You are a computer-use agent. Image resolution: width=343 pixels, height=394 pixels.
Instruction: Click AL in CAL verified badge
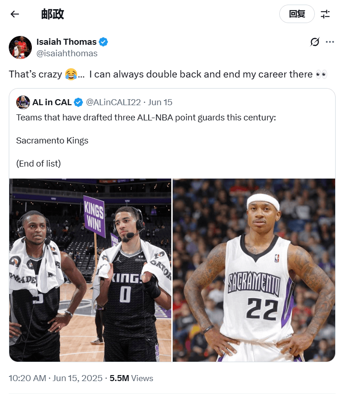78,102
